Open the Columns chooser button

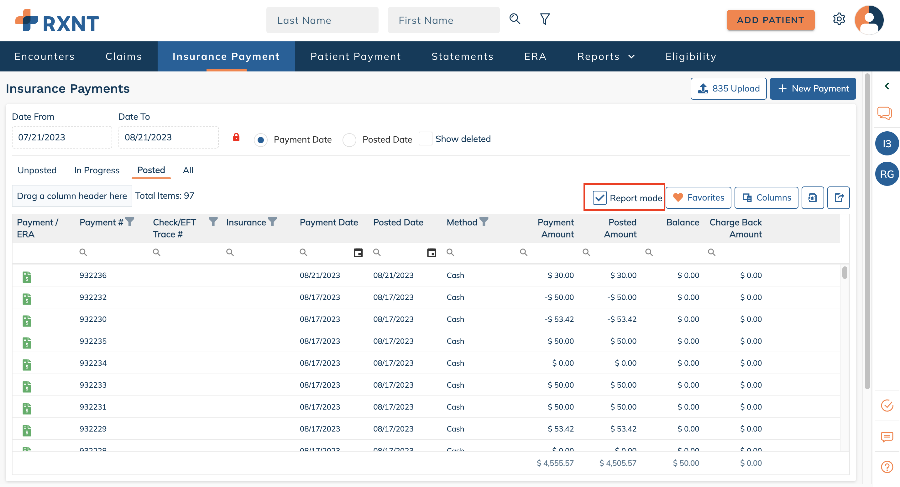point(766,198)
